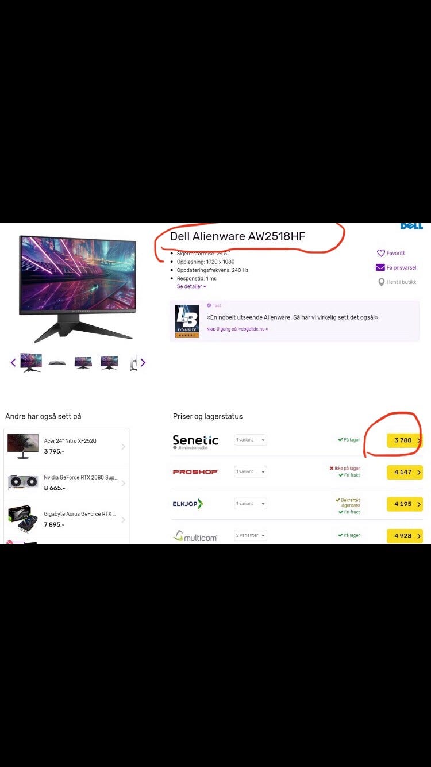Open Nvidia GeForce RTX 2080 Super item
Screen dimensions: 431x767
coord(67,483)
